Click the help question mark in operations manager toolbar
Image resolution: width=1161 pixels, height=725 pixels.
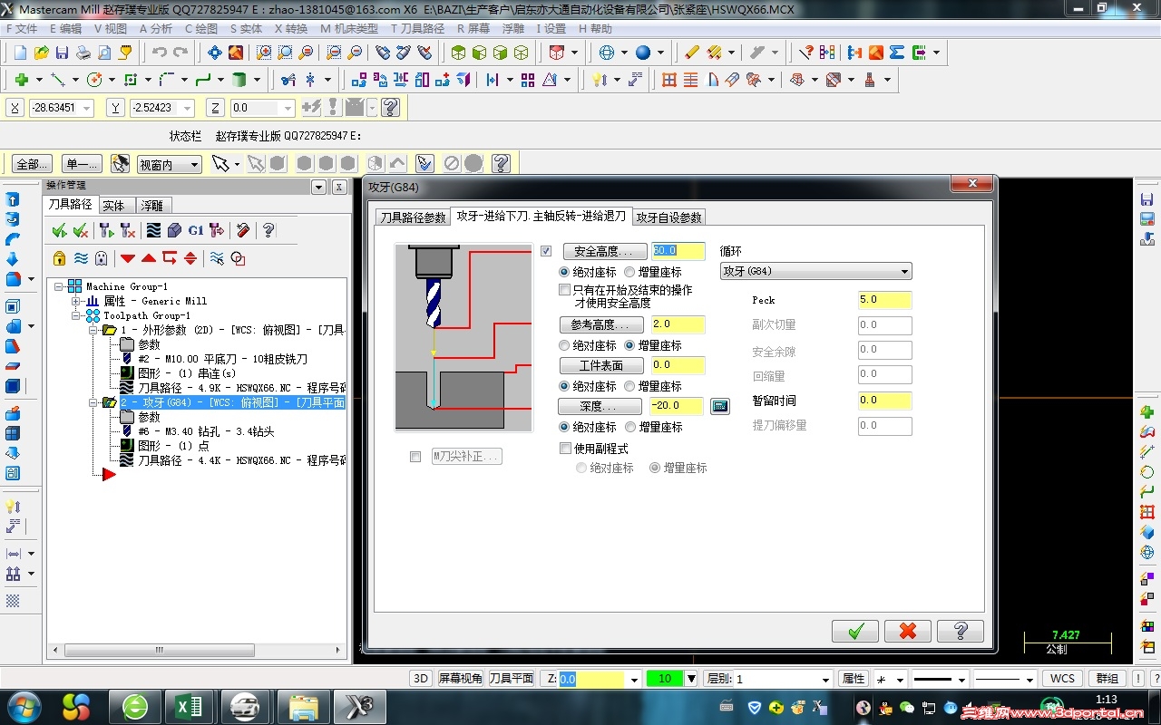[268, 230]
